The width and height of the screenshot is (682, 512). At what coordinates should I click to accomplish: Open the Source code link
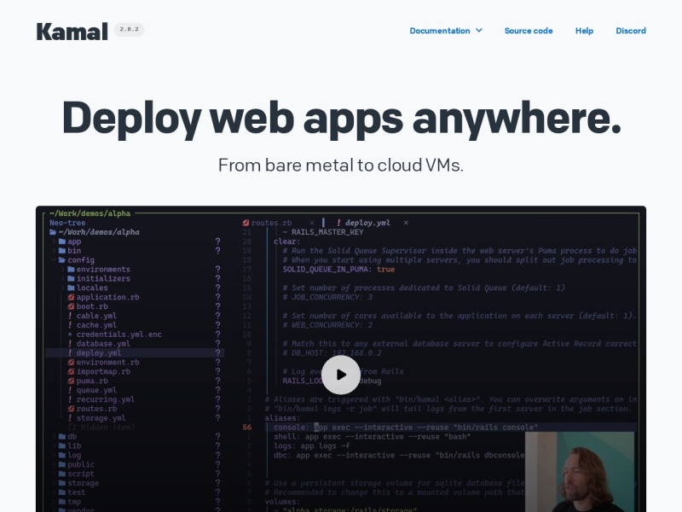528,31
